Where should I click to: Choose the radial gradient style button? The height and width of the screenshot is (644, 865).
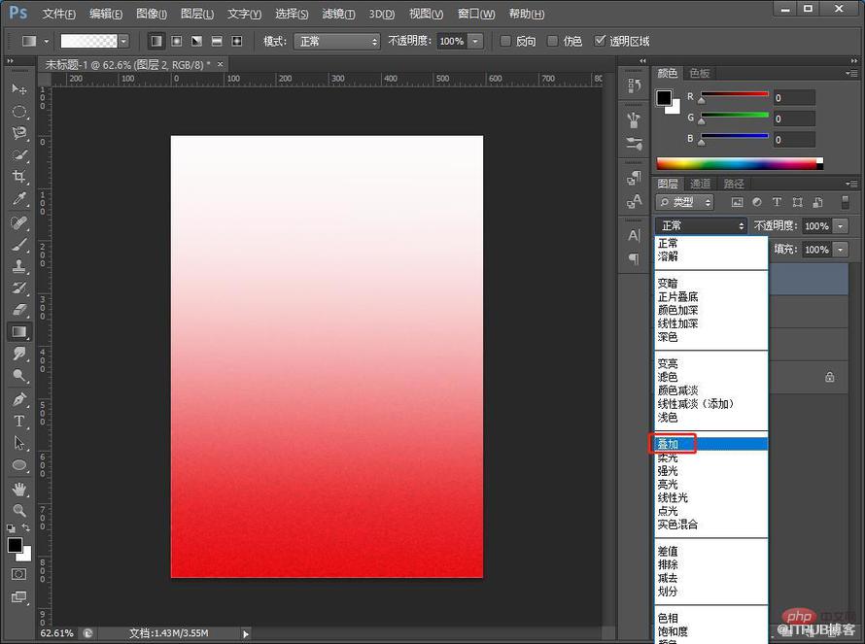click(177, 41)
